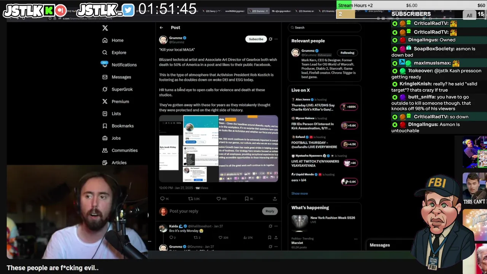487x274 pixels.
Task: Open Esfand Football Thursday live broadcast
Action: [x=325, y=142]
